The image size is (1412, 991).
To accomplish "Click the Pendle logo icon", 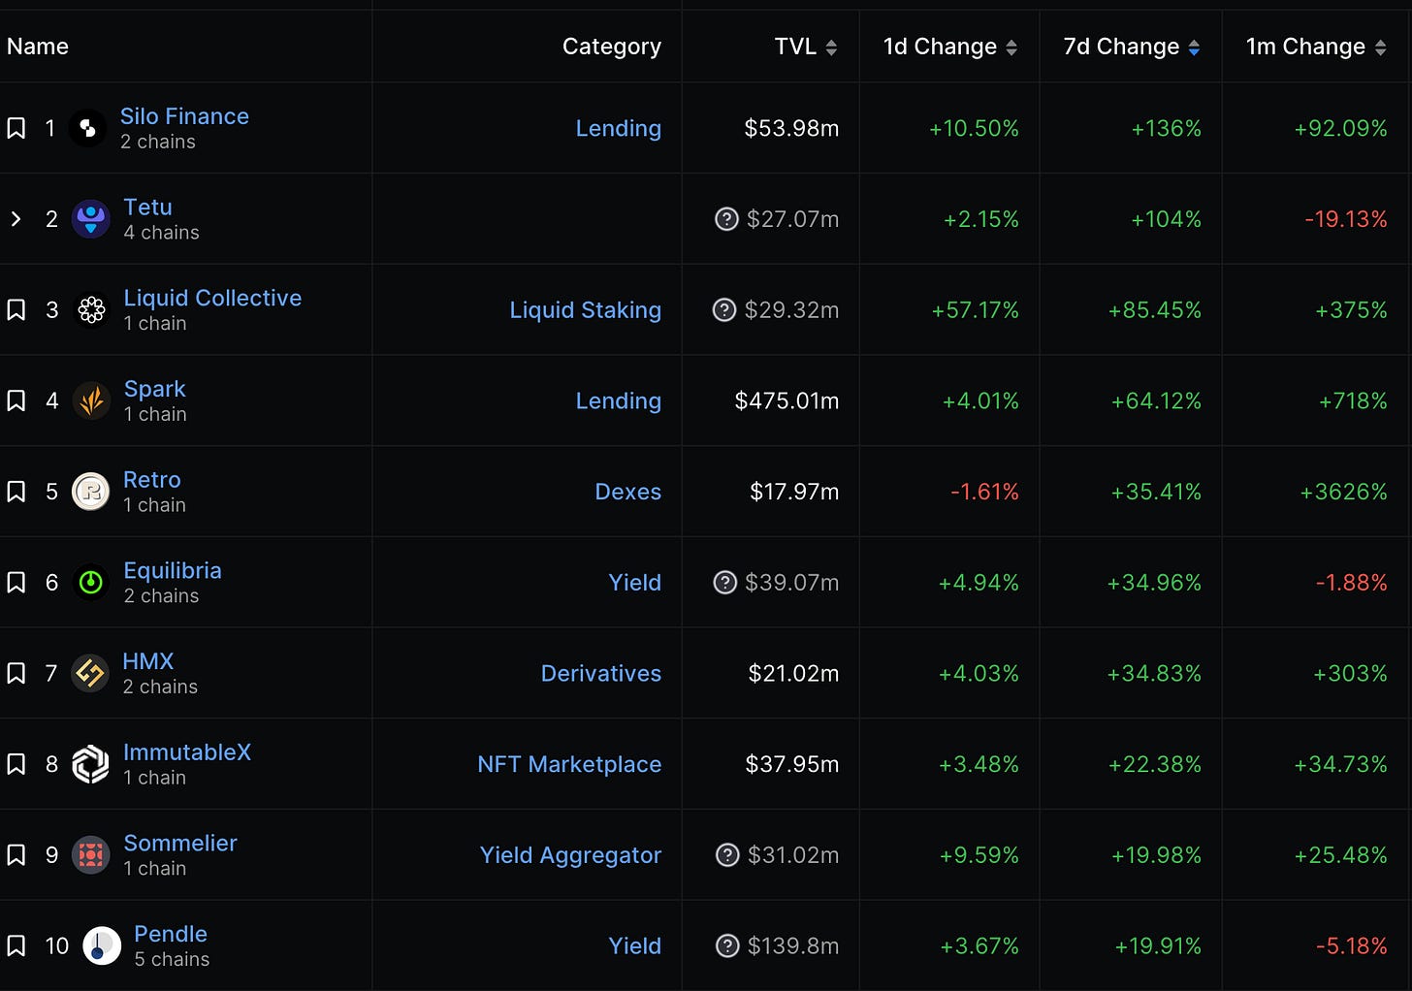I will point(102,945).
